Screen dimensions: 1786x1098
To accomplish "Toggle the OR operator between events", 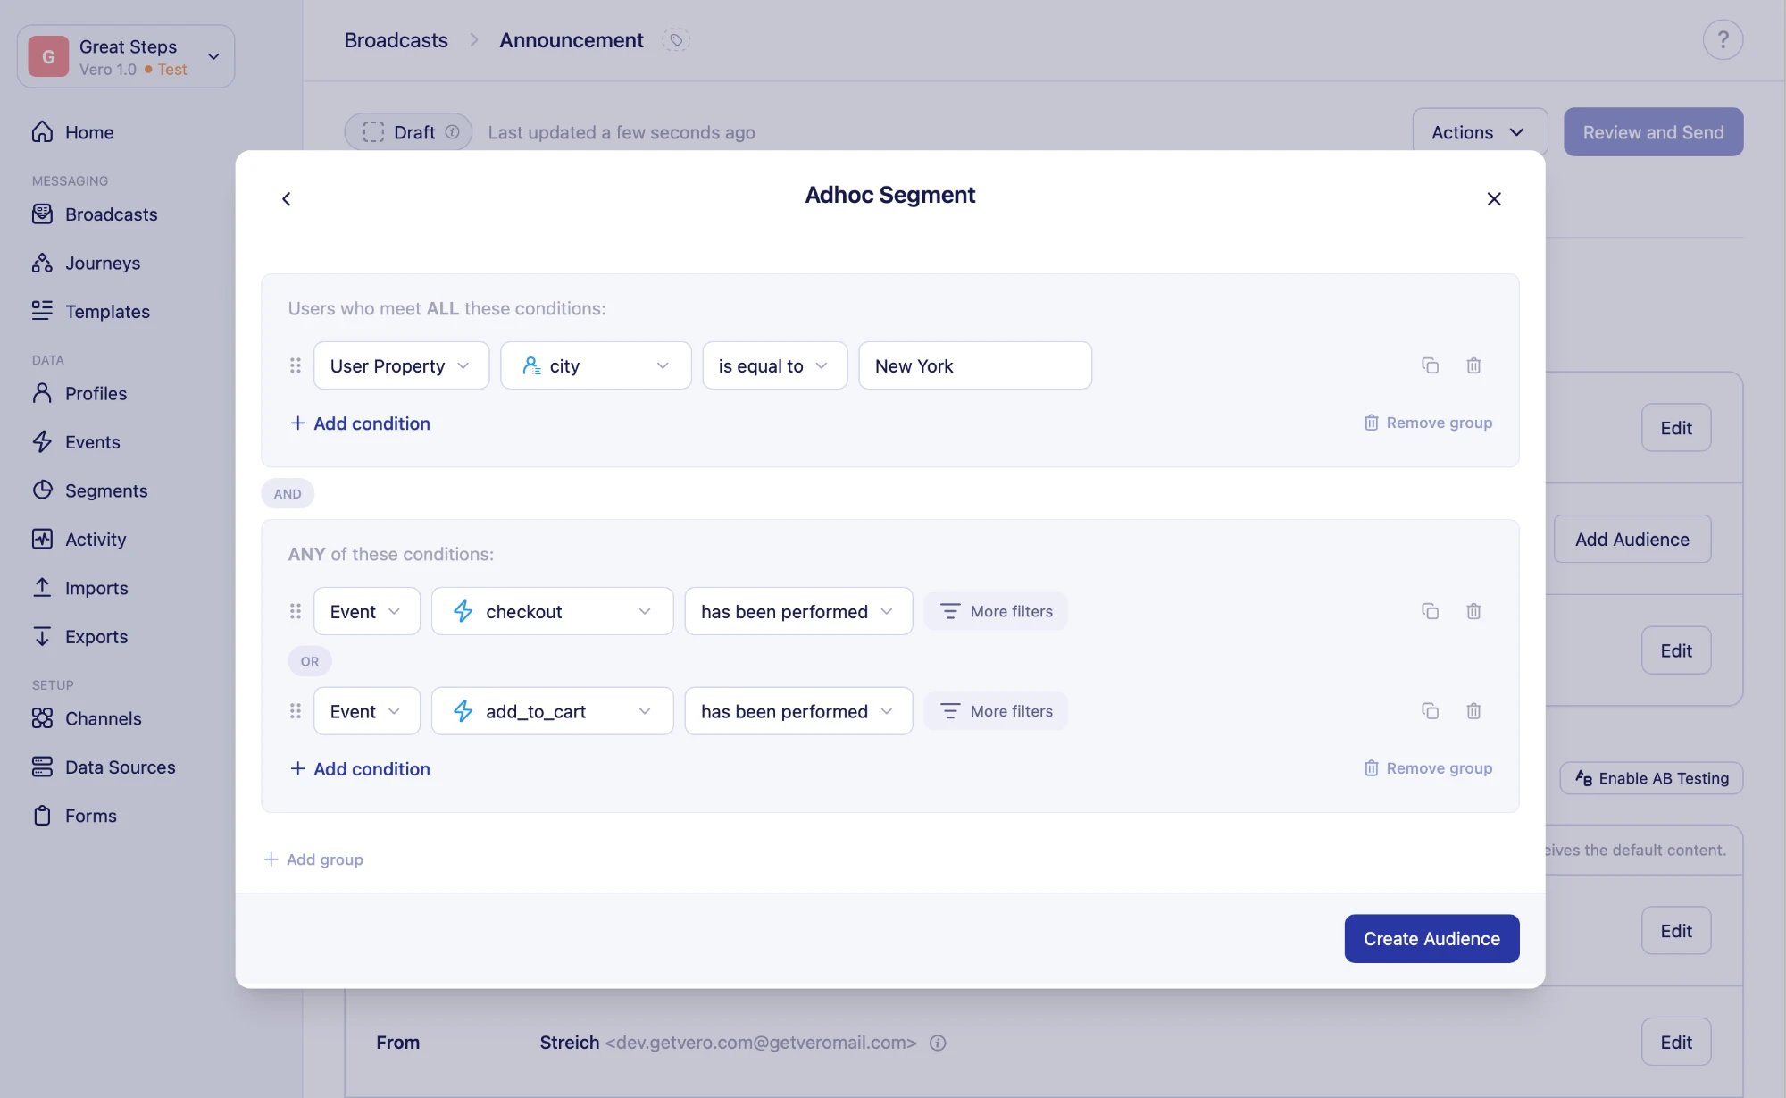I will pos(309,661).
